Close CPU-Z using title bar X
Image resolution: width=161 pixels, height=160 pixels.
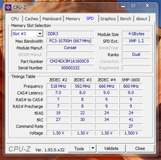147,6
